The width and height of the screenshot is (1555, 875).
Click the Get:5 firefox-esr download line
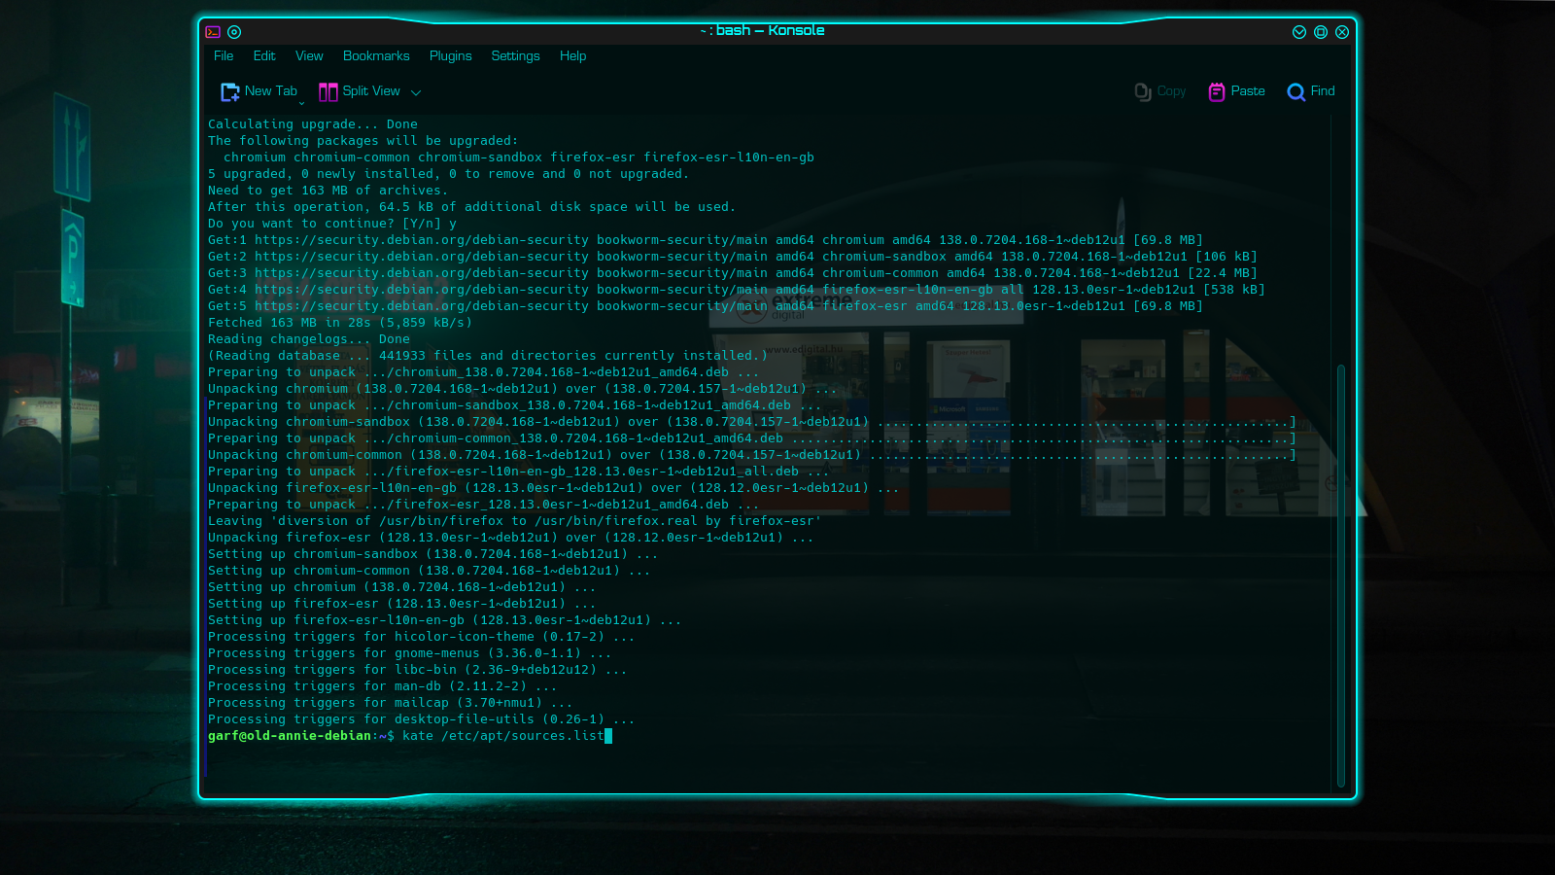[706, 306]
